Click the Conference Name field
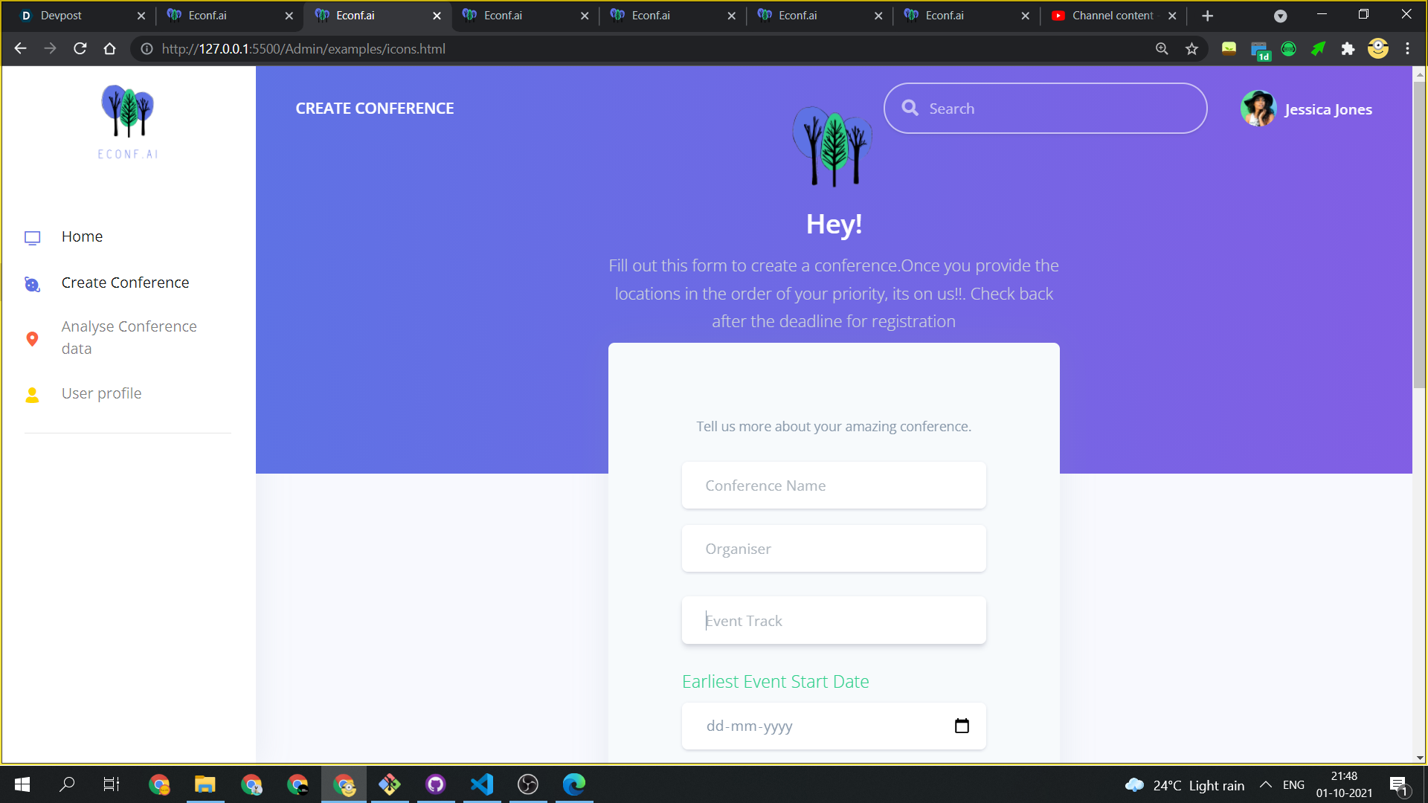This screenshot has width=1428, height=803. 834,486
